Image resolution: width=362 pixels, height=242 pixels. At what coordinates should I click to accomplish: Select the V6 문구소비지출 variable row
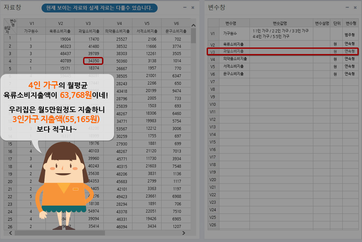[283, 74]
